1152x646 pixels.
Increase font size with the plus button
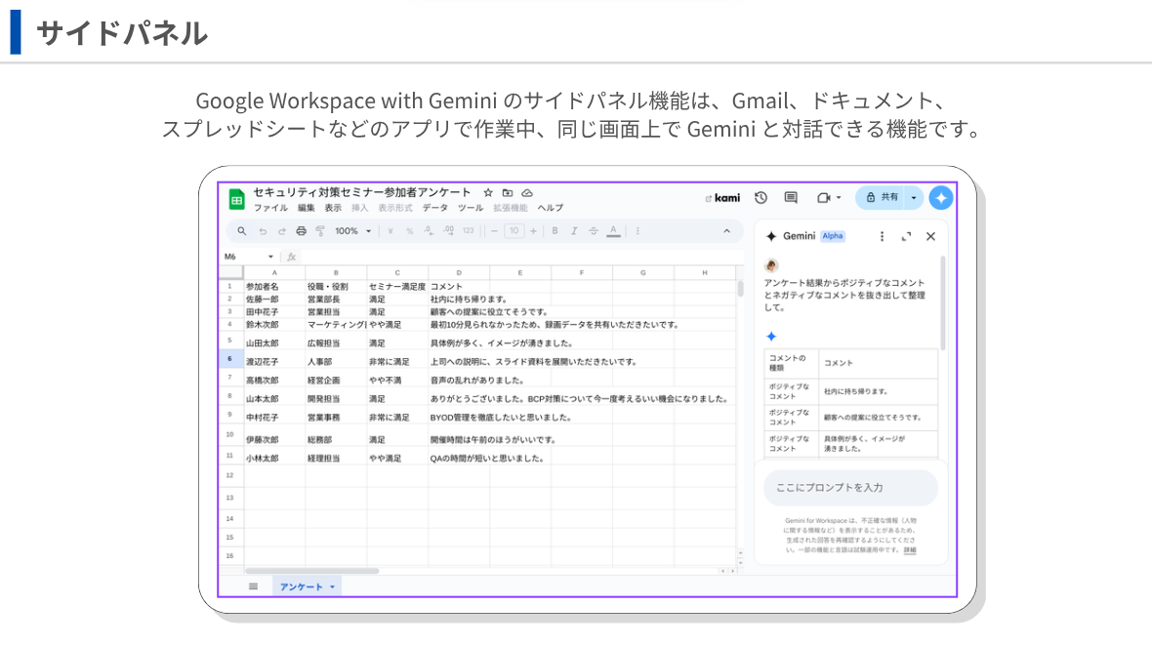(533, 231)
